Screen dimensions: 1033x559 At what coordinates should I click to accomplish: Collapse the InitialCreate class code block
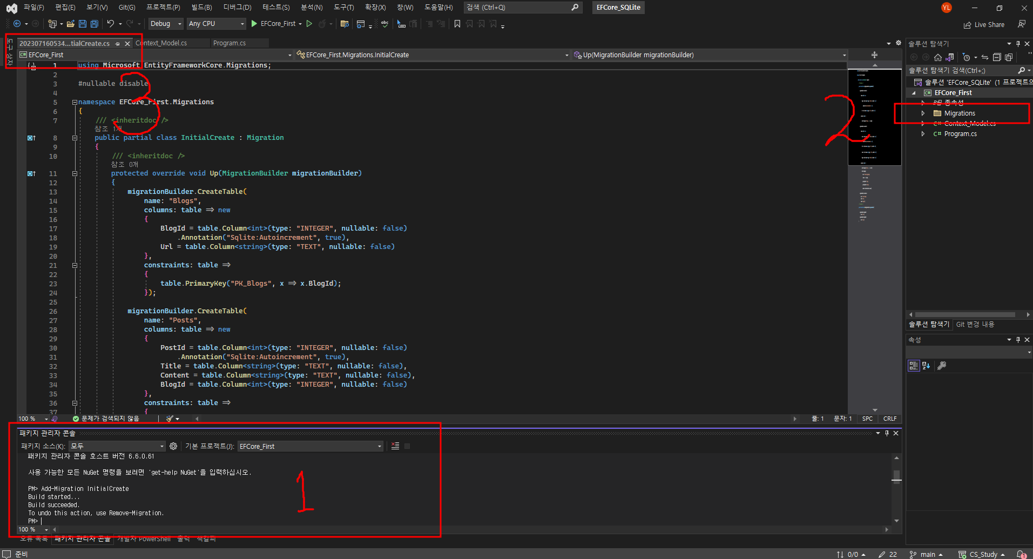tap(75, 138)
